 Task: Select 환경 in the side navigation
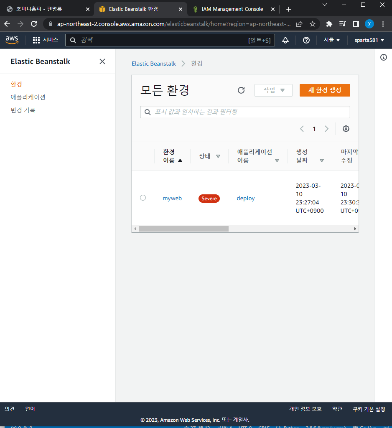(16, 84)
